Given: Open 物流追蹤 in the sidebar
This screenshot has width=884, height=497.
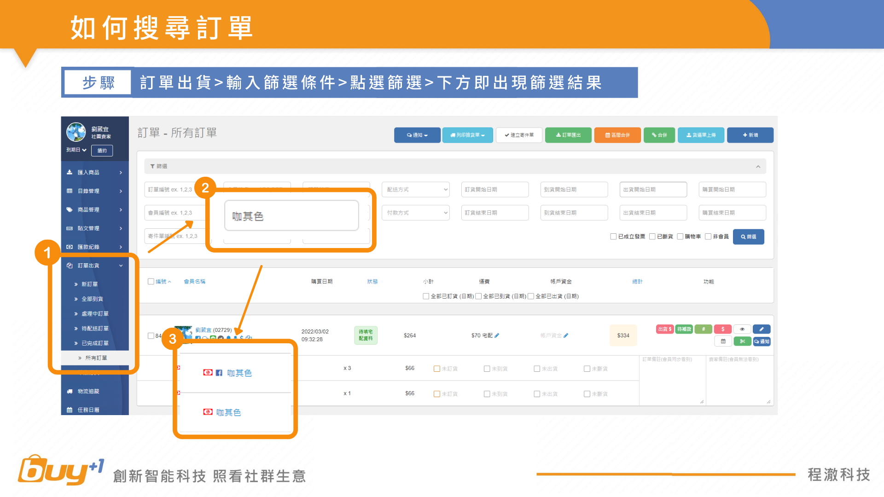Looking at the screenshot, I should click(88, 391).
